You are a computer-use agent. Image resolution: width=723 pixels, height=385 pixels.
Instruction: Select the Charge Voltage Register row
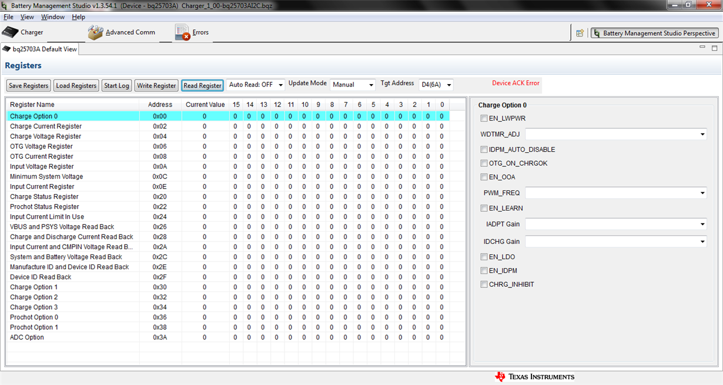228,136
